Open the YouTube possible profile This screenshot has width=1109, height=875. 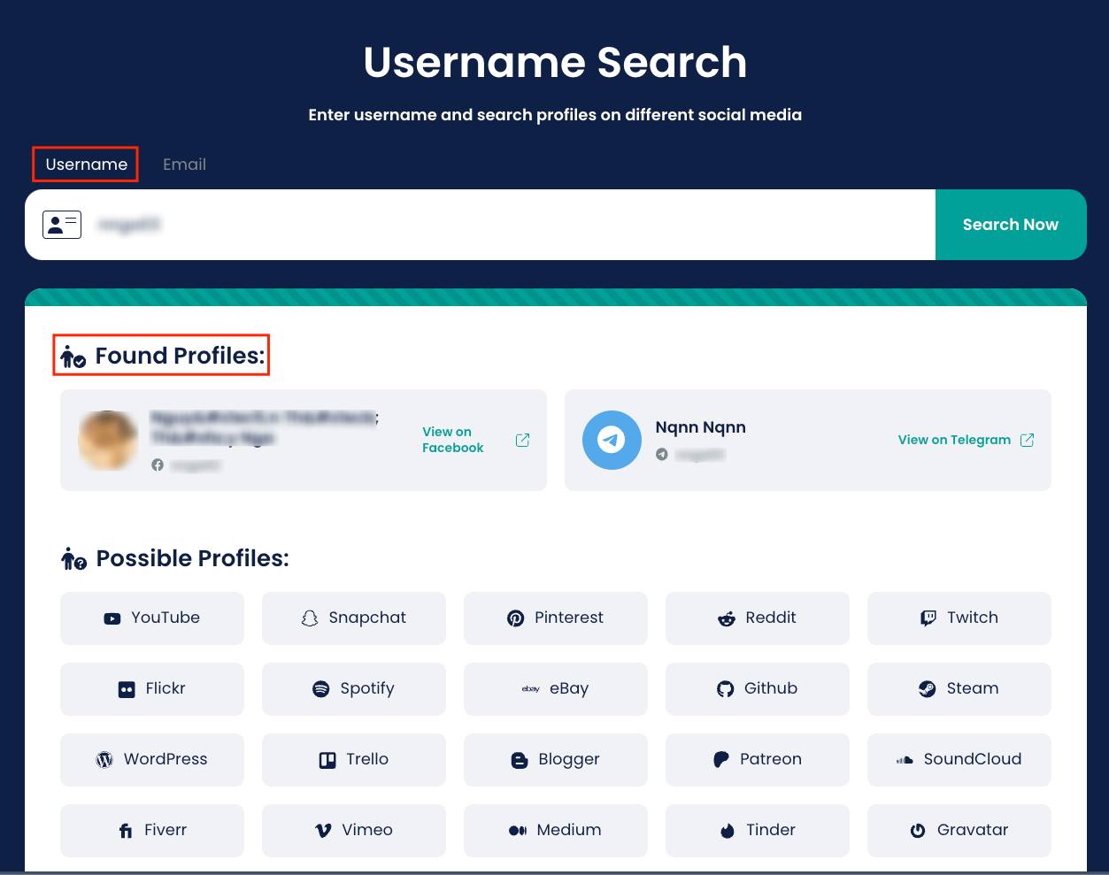[152, 618]
